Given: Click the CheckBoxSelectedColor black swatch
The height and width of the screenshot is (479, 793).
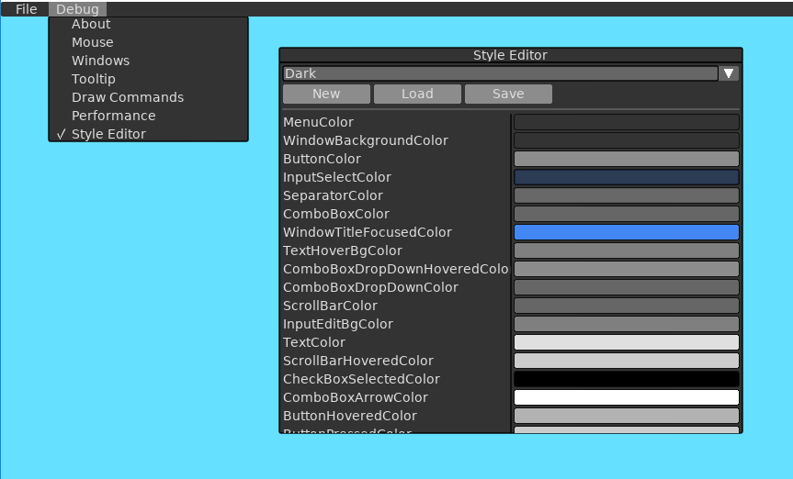Looking at the screenshot, I should [x=626, y=379].
